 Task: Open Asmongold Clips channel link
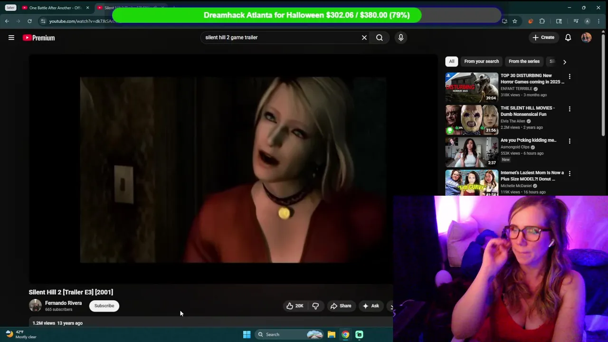515,147
